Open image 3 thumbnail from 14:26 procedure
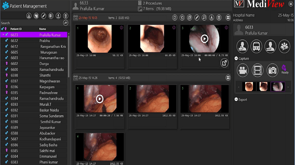This screenshot has height=165, width=295. click(x=205, y=99)
